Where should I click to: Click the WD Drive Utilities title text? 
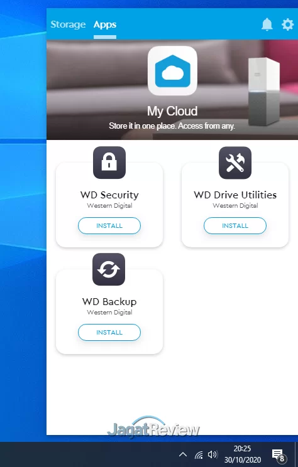[x=235, y=195]
